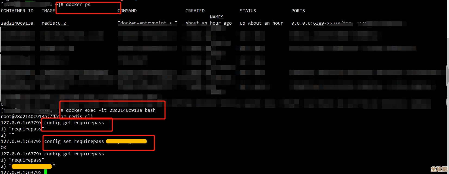Click the first 'config get requirepass' command

coord(74,123)
